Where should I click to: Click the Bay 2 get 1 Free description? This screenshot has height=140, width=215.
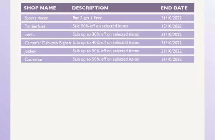click(87, 18)
